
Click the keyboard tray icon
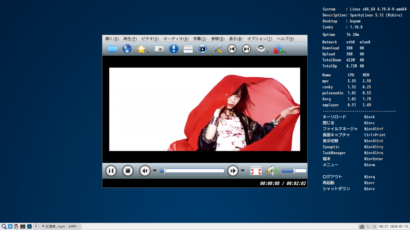click(362, 226)
